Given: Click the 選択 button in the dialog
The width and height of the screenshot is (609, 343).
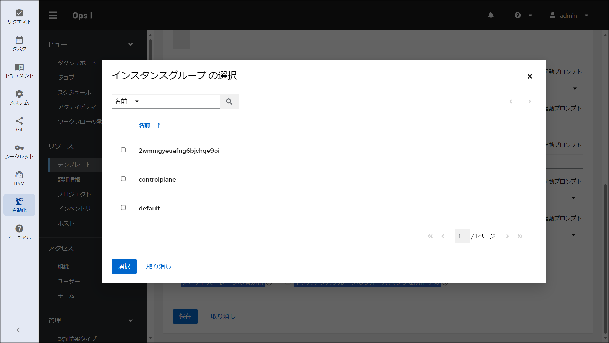Looking at the screenshot, I should point(124,266).
